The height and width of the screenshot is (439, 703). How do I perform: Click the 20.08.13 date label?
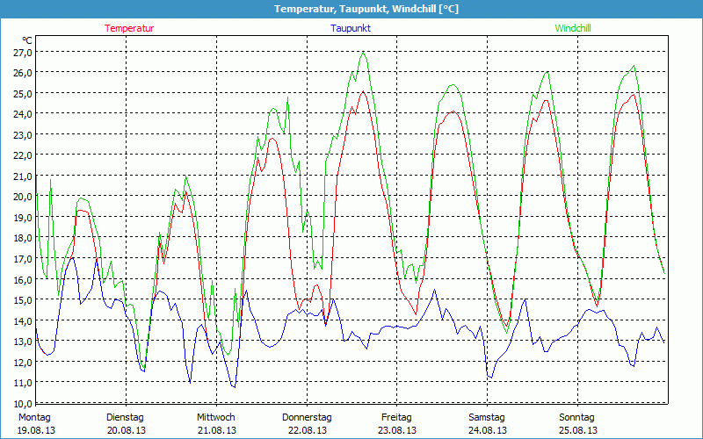[127, 430]
